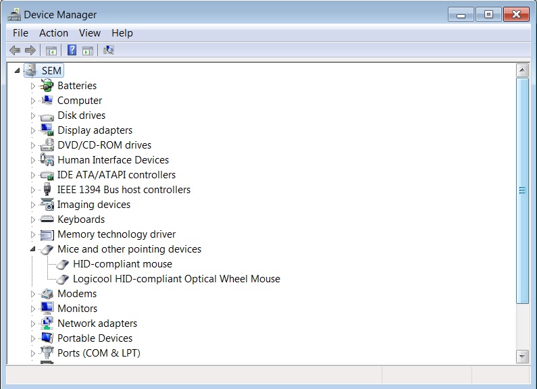Select Logicool HID-compliant Optical Wheel Mouse
Image resolution: width=537 pixels, height=389 pixels.
177,279
